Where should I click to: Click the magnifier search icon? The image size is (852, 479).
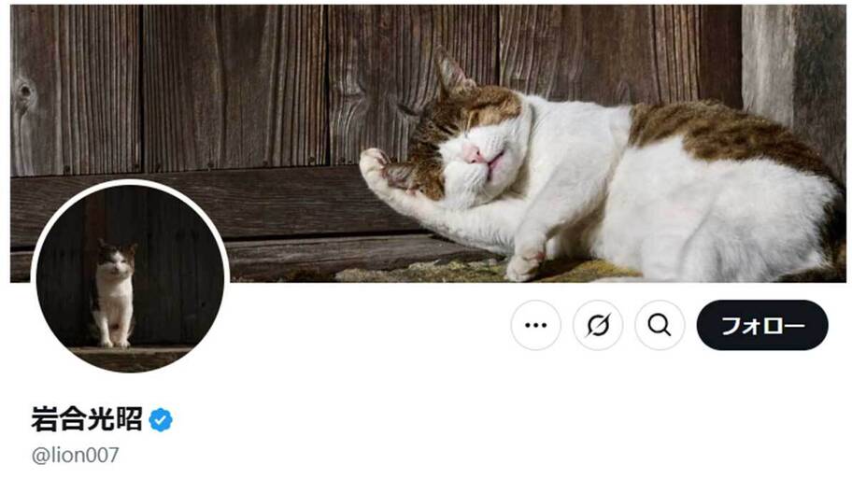660,325
